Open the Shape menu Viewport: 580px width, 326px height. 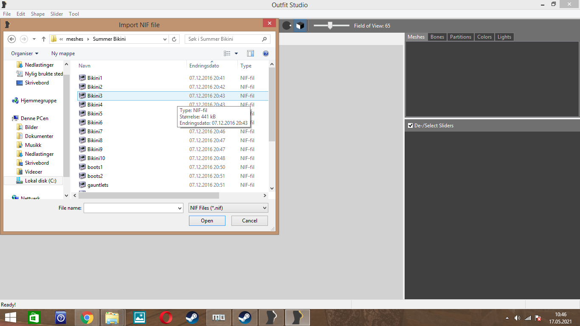click(x=38, y=14)
